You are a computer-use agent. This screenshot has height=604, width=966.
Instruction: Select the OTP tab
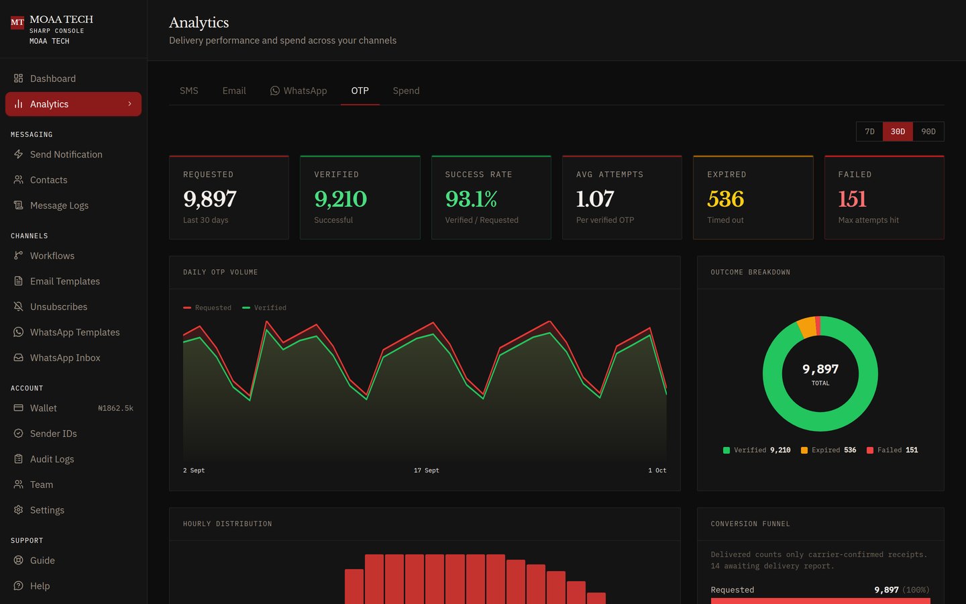[360, 91]
